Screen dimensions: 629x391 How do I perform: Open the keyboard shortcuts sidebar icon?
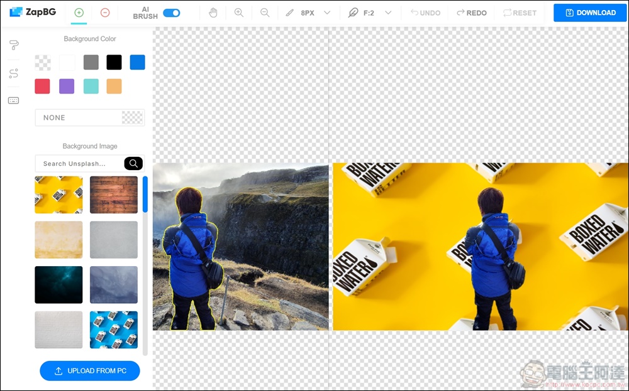tap(14, 100)
